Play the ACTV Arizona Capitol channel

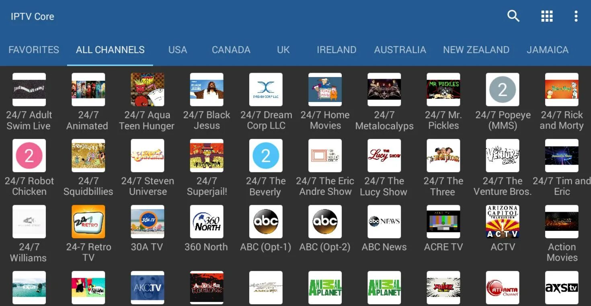503,222
